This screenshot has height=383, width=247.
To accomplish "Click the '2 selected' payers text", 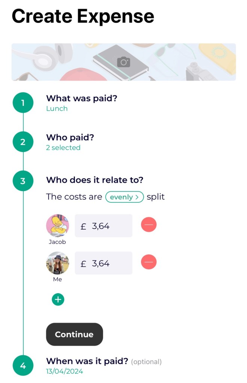I will pyautogui.click(x=63, y=148).
